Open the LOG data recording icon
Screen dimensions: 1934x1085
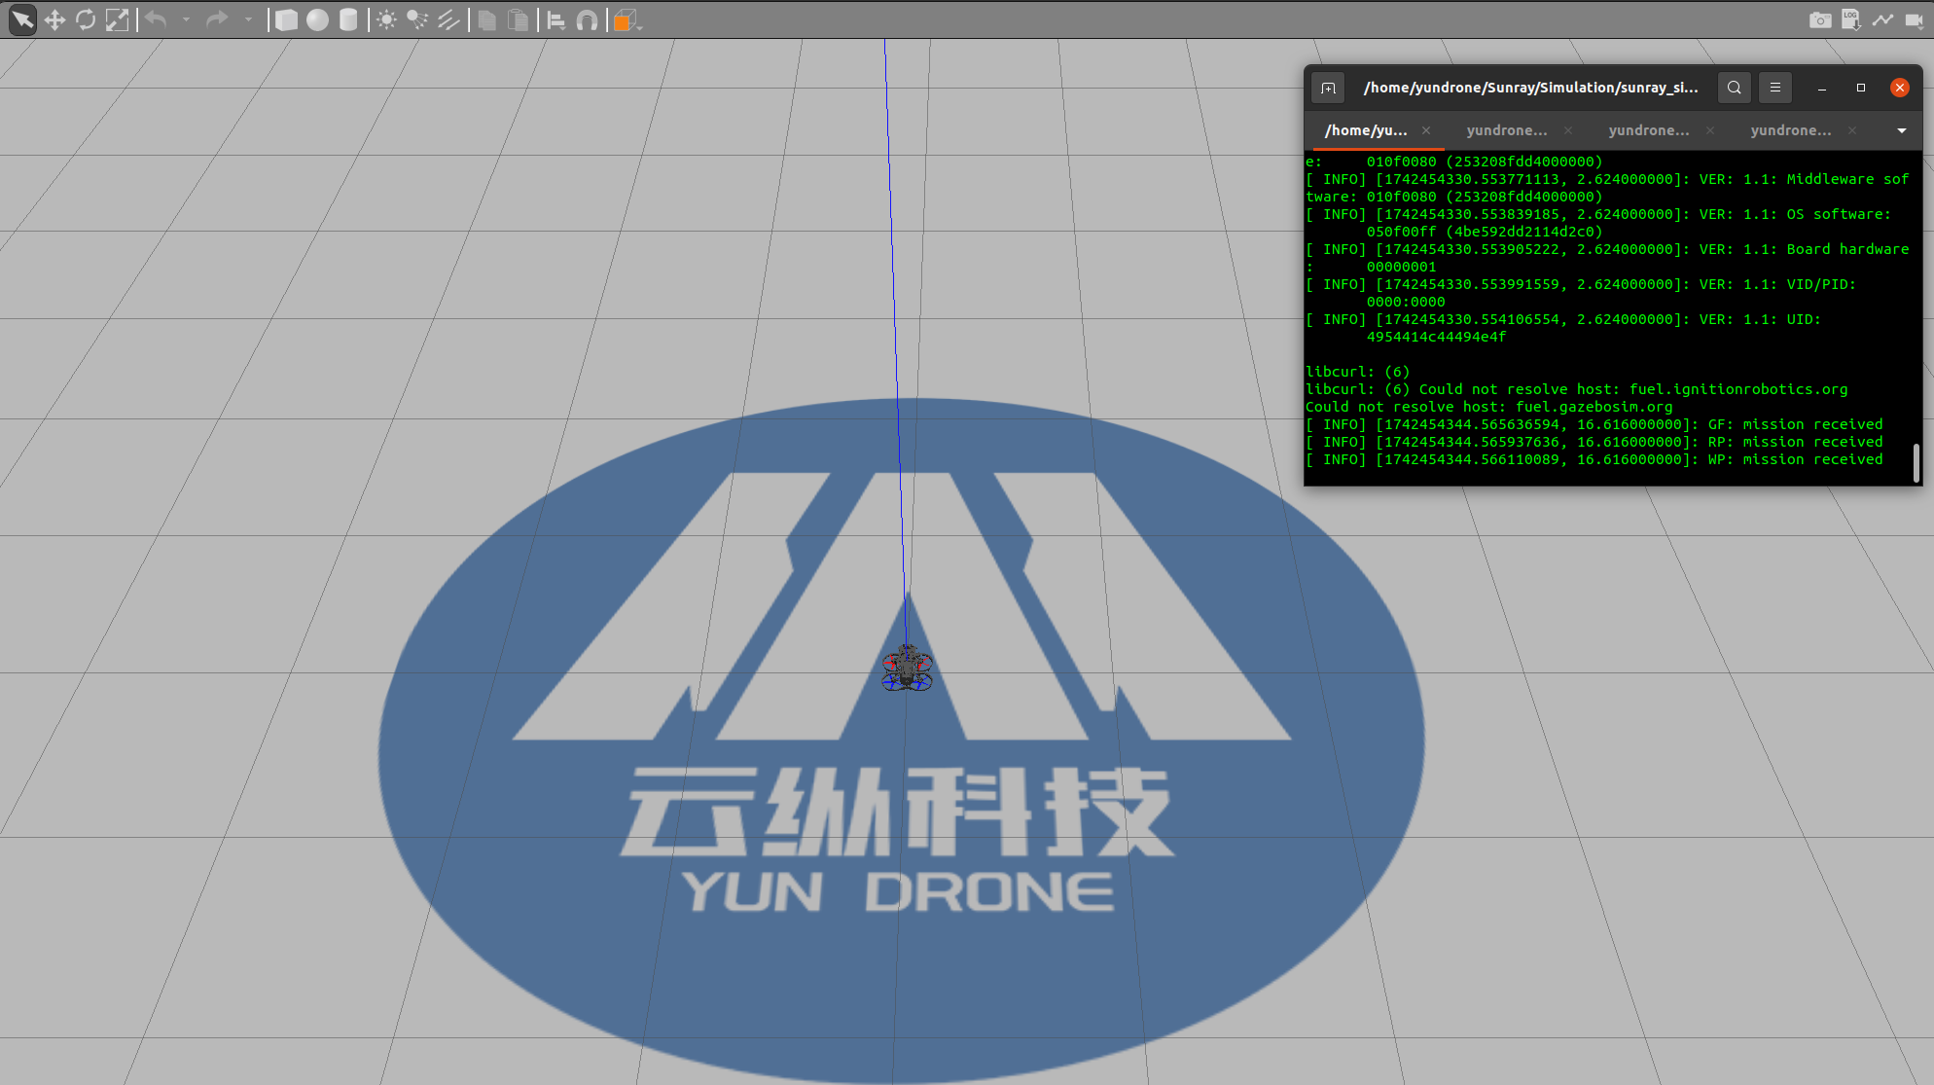click(1851, 19)
